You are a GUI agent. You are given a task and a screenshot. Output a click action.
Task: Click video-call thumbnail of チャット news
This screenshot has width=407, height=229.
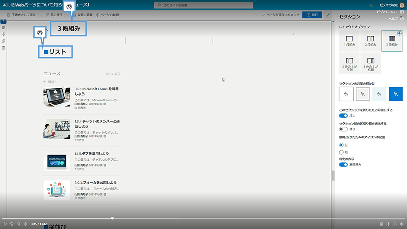coord(57,129)
